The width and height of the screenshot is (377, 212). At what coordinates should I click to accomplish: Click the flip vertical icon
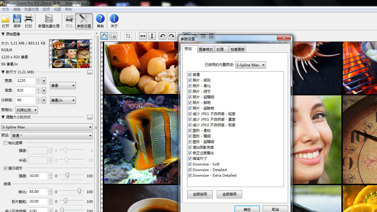152,36
